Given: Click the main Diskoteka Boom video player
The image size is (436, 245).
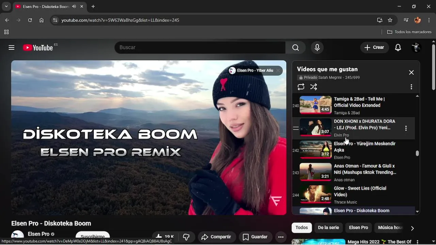Looking at the screenshot, I should (149, 137).
